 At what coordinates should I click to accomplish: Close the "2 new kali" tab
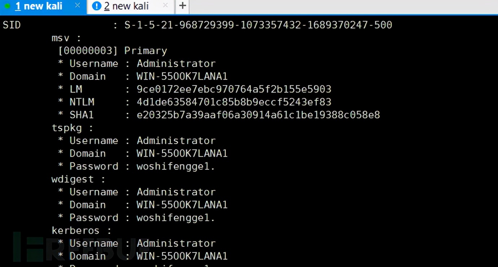(165, 6)
